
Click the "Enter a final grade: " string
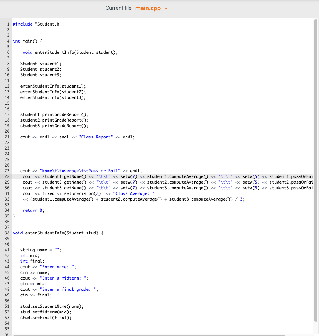(x=68, y=289)
